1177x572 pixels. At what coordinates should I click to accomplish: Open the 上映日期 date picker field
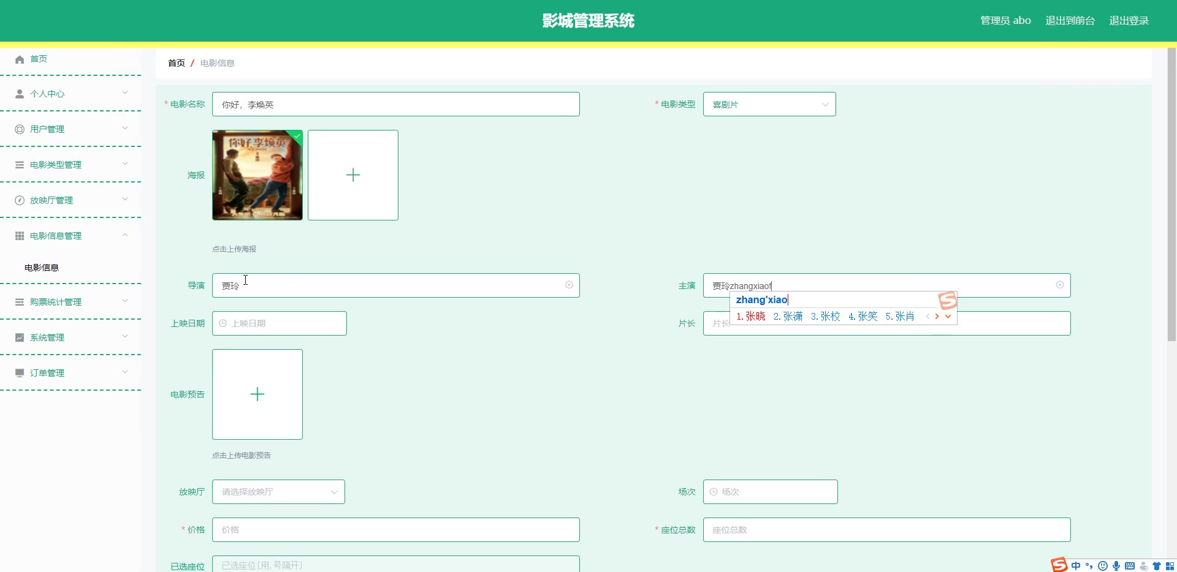(x=280, y=323)
